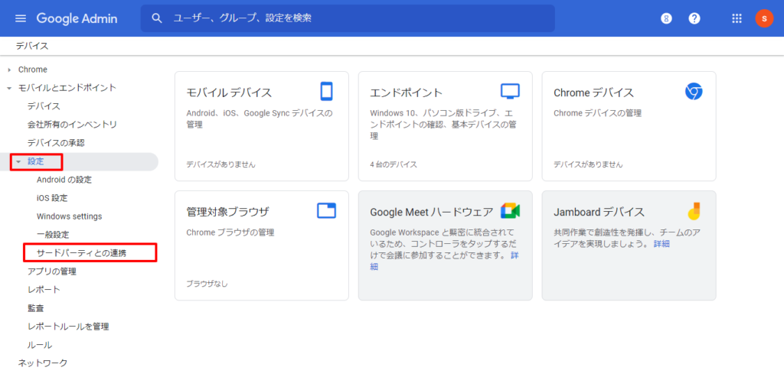Collapse the 設定 submenu
The width and height of the screenshot is (784, 377).
coord(19,161)
